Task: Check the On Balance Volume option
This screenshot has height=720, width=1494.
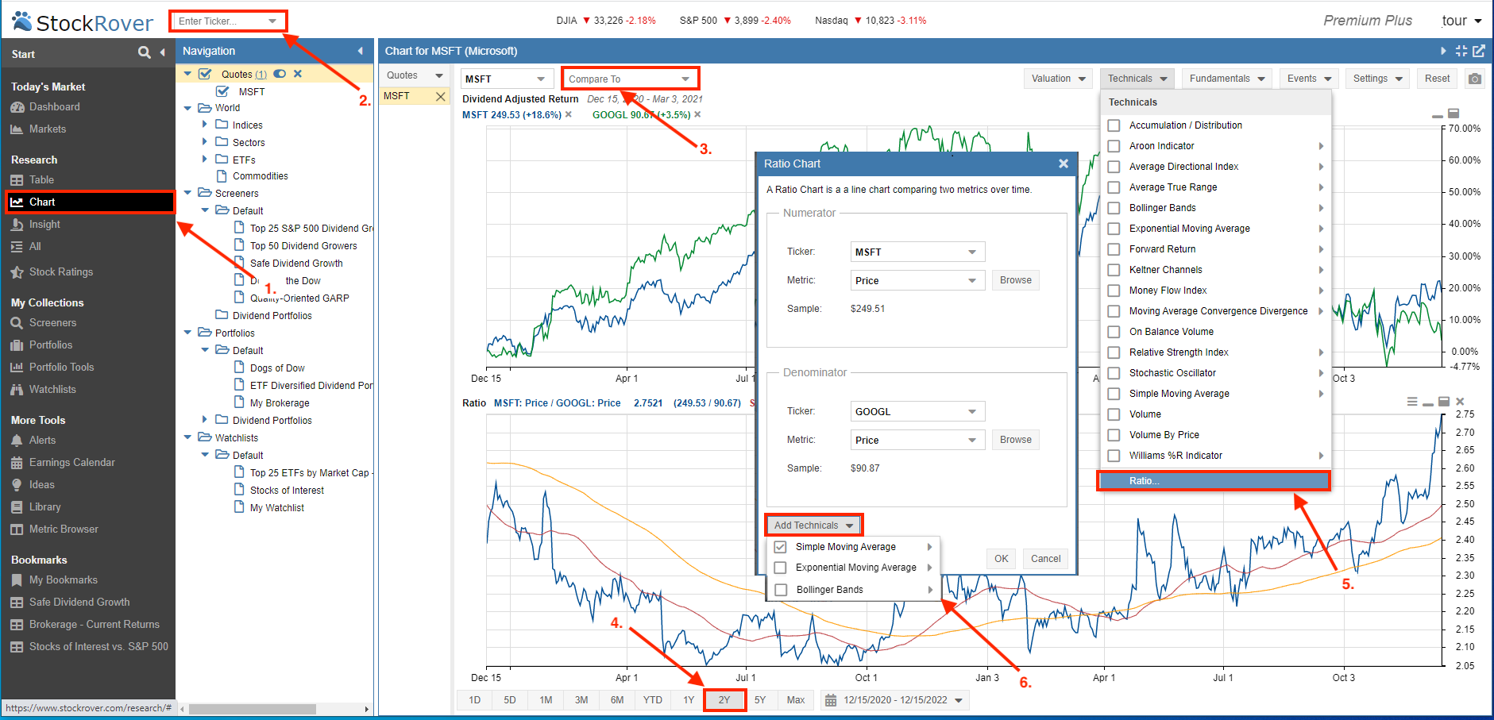Action: point(1114,332)
